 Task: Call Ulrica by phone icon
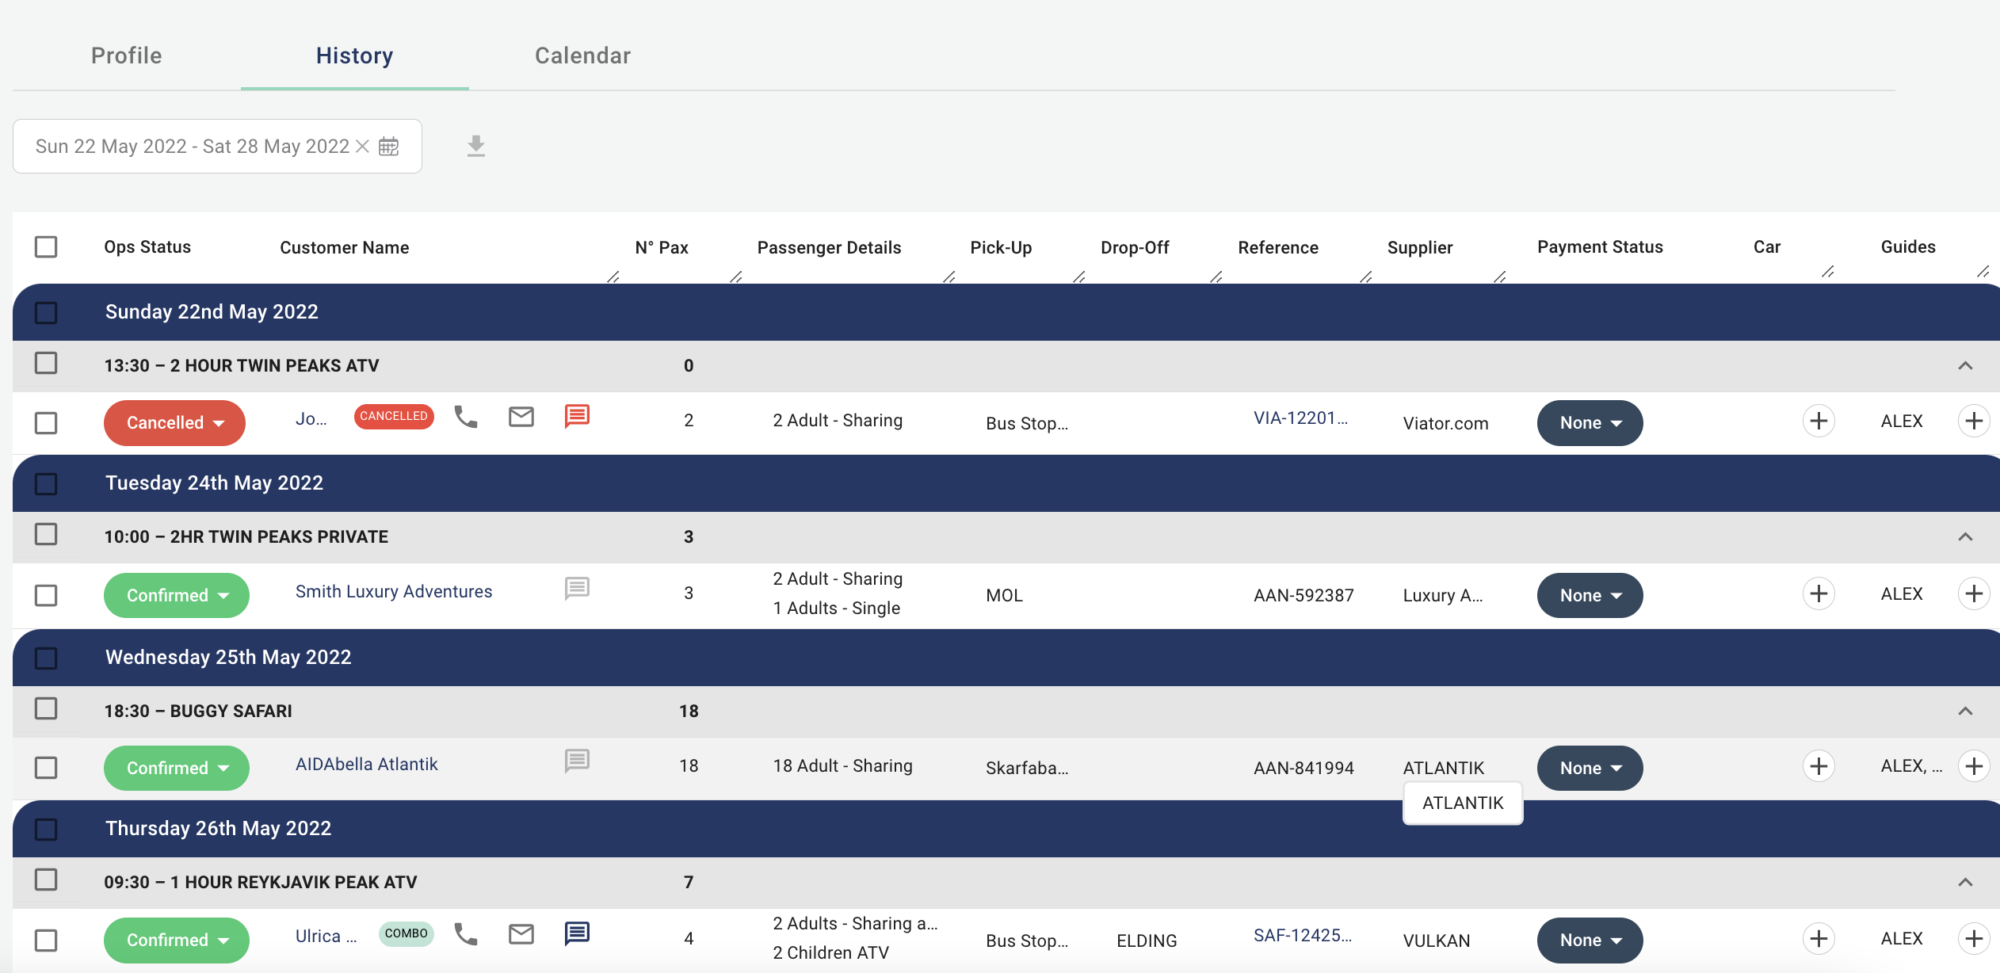(x=466, y=934)
